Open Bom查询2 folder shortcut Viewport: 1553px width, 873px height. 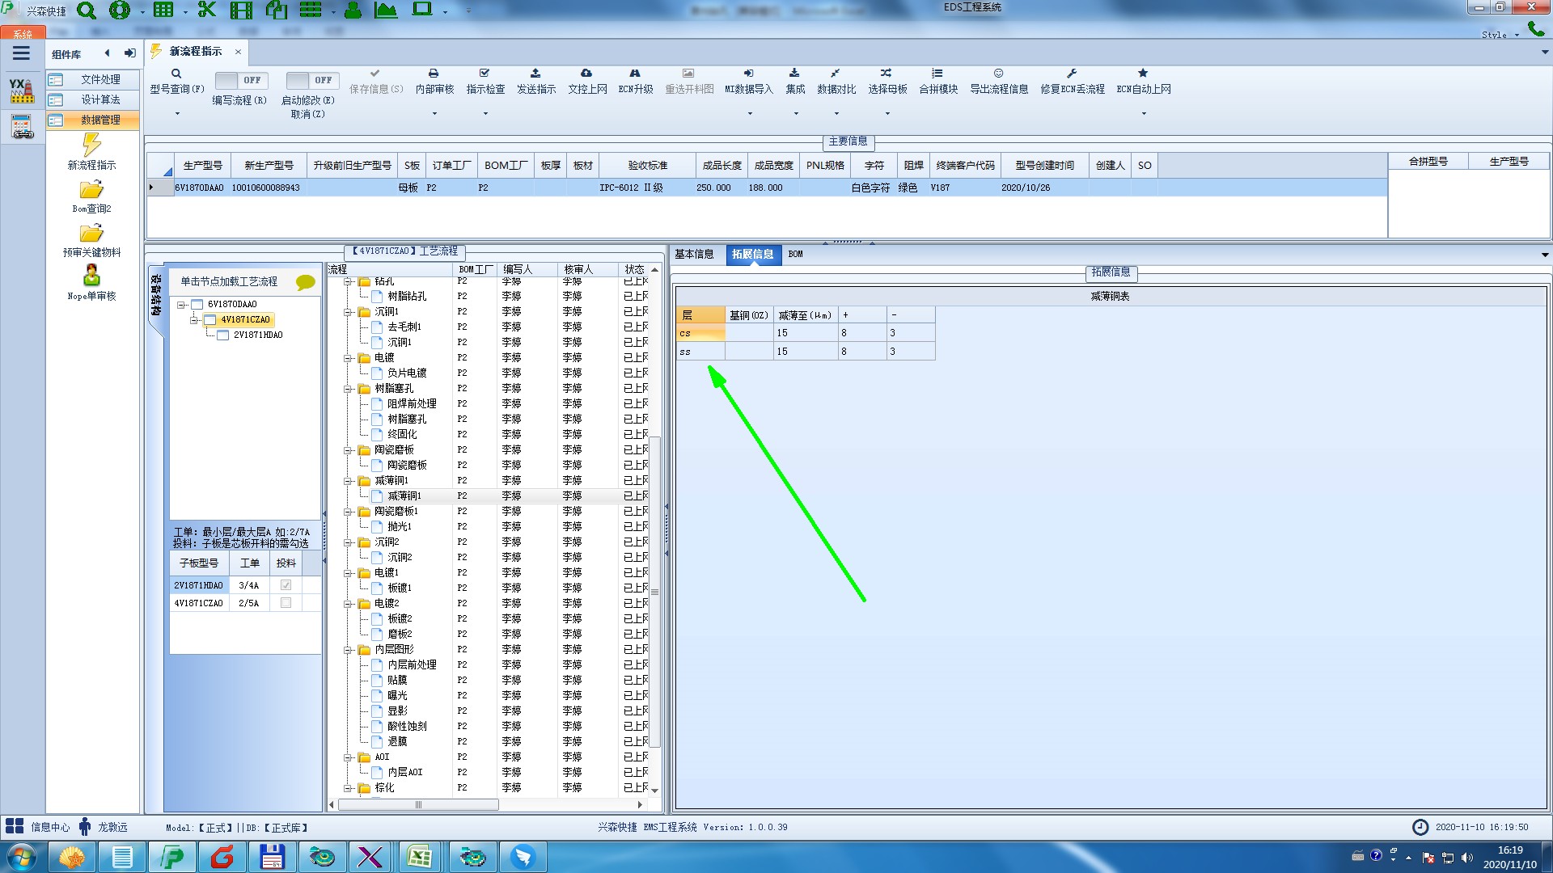click(91, 196)
